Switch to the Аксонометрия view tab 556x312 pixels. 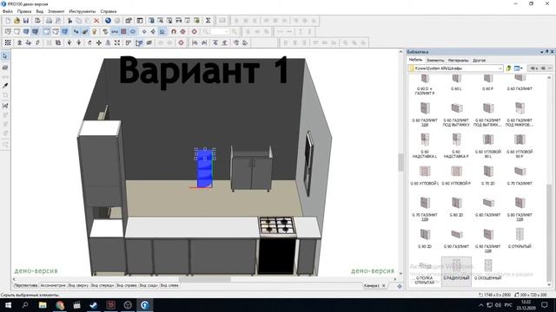53,285
